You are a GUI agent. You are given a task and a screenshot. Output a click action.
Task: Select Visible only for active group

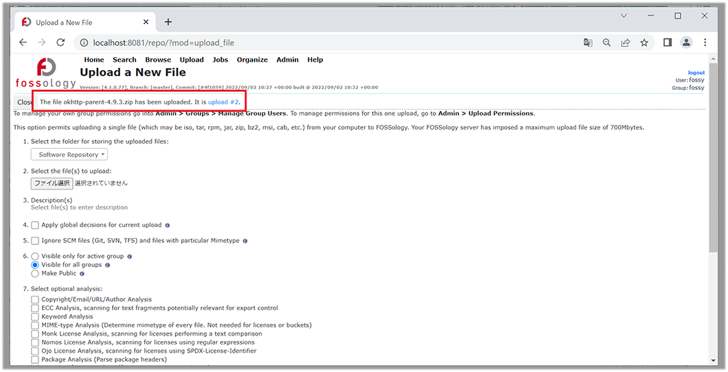click(35, 256)
